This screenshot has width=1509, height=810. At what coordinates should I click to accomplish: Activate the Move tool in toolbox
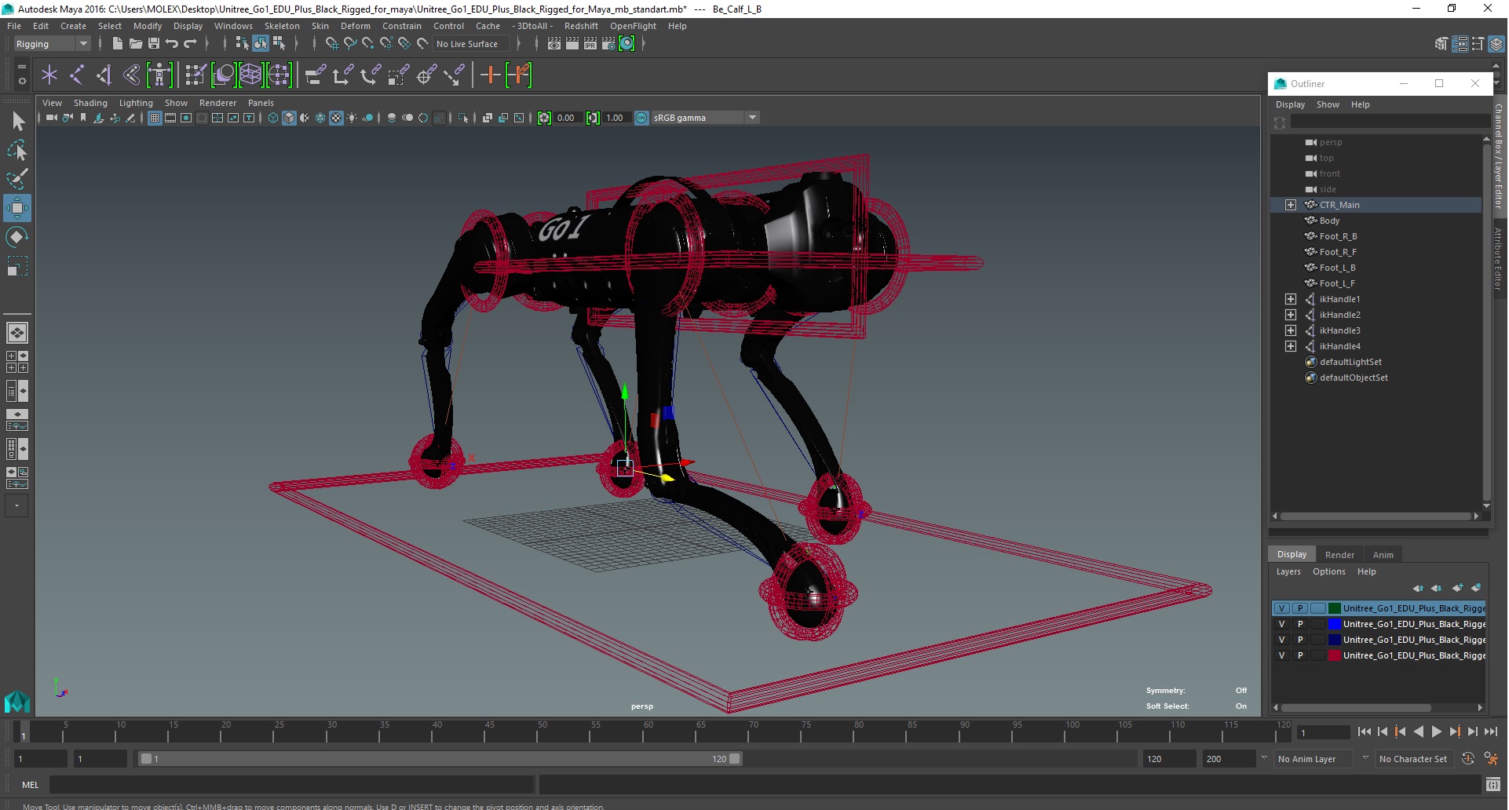[17, 208]
